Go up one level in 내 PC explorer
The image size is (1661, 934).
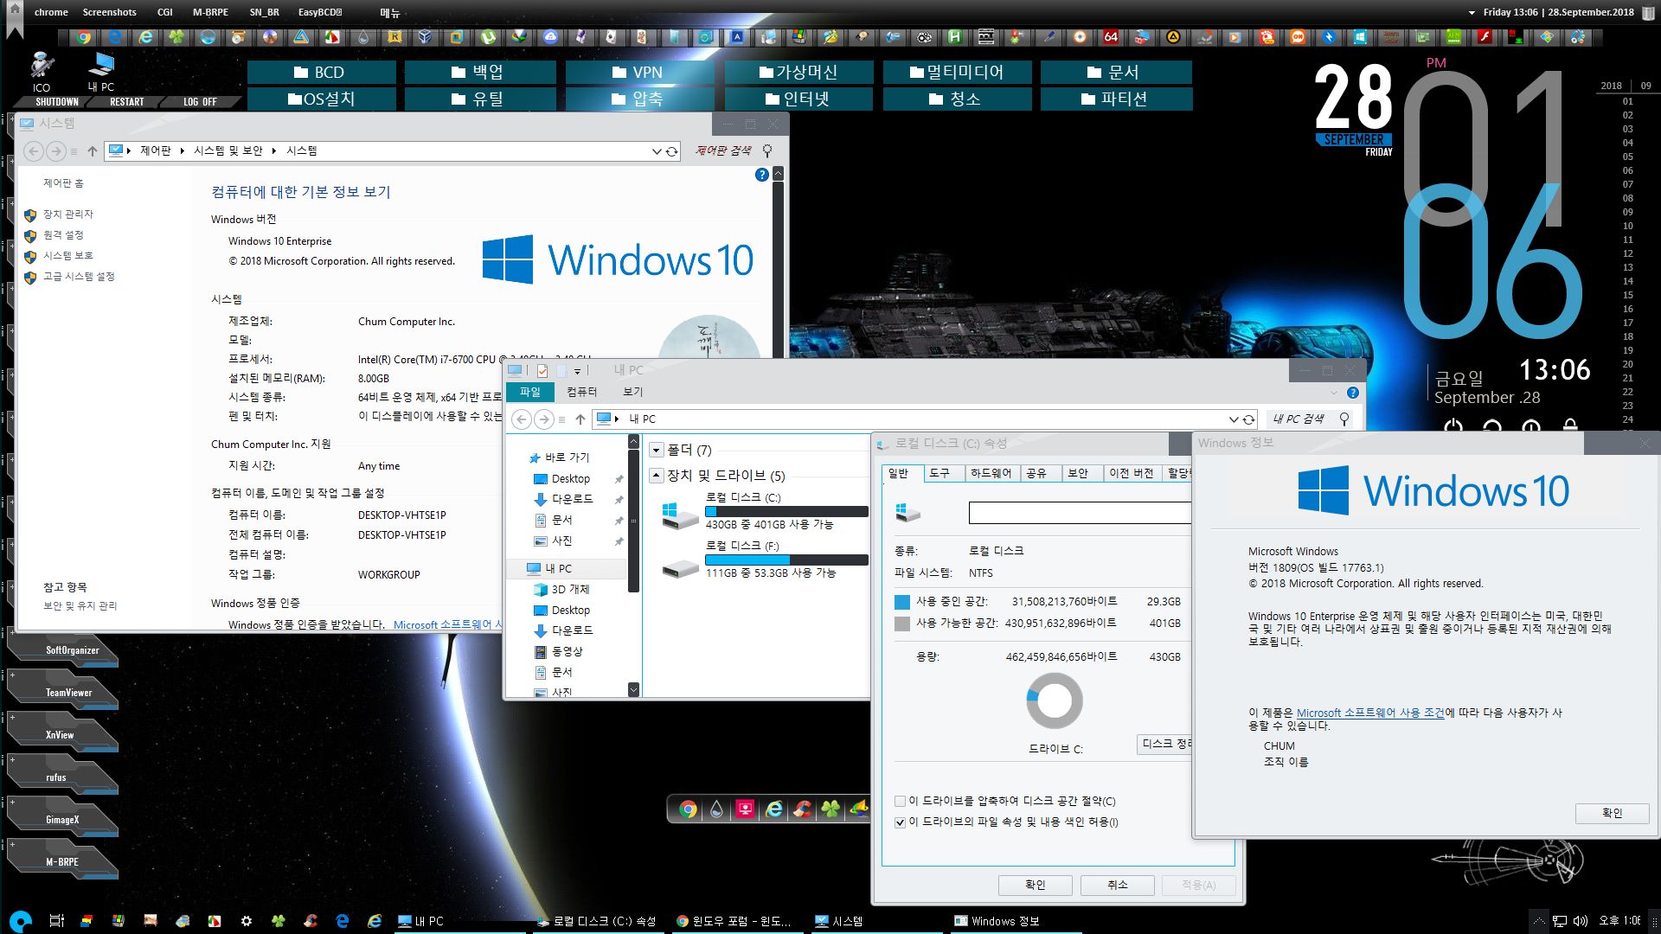(x=580, y=419)
